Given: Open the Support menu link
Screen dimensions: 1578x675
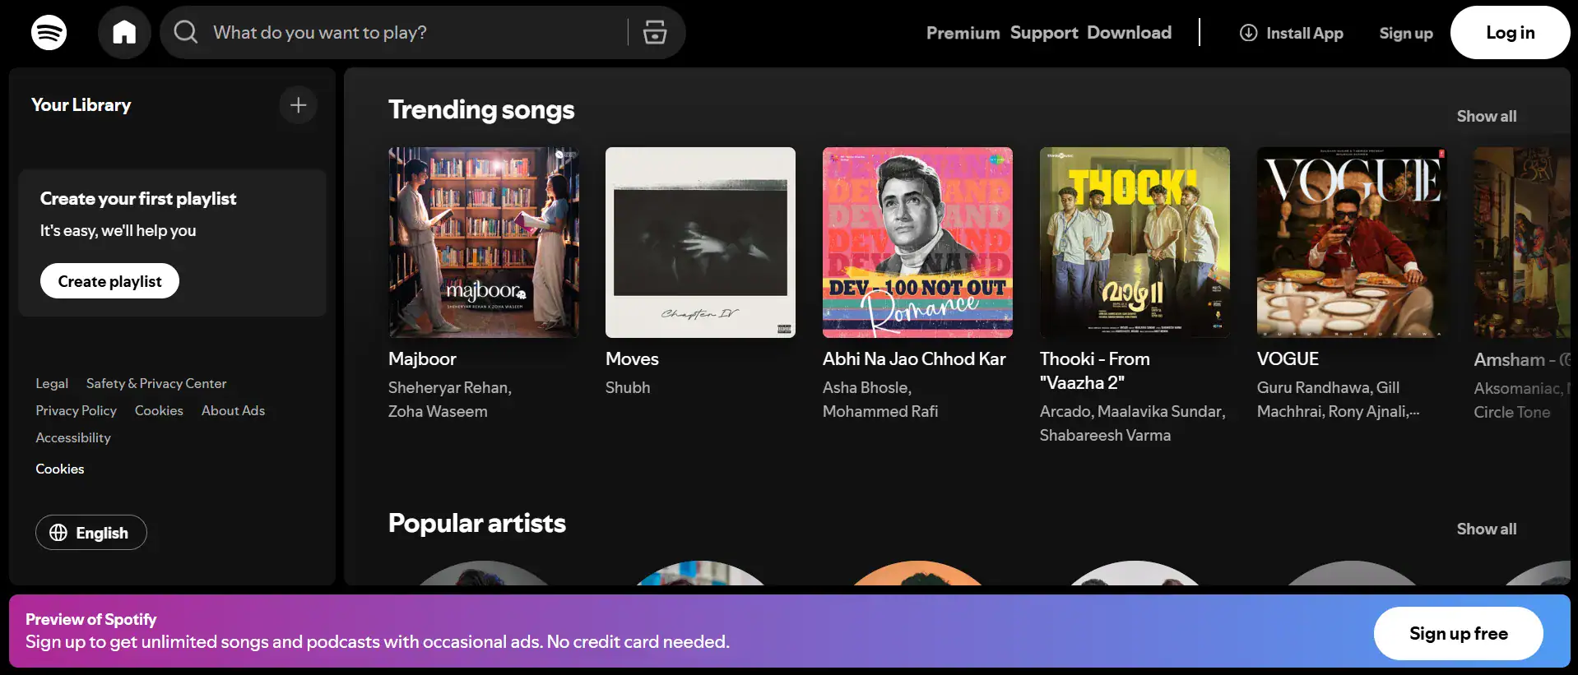Looking at the screenshot, I should click(x=1044, y=33).
